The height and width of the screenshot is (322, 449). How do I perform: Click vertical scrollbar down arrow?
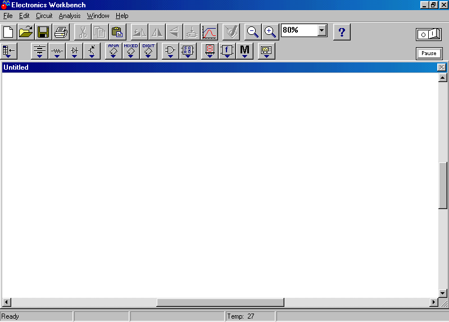click(442, 293)
